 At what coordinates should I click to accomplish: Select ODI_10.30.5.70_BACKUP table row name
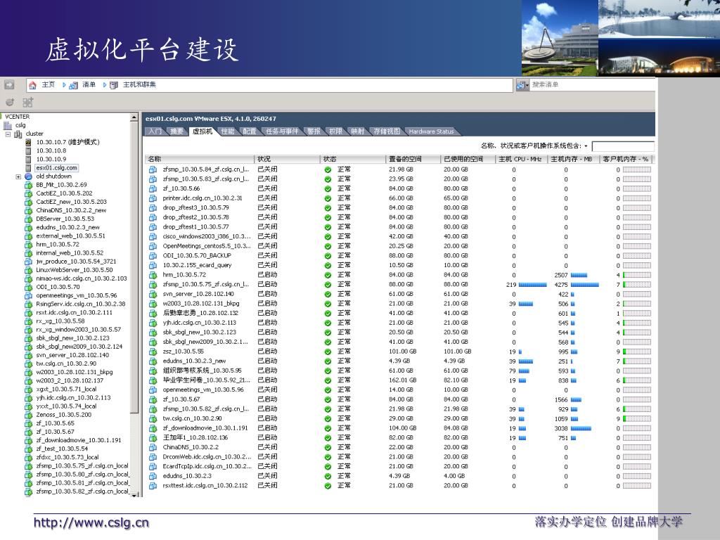pos(197,256)
